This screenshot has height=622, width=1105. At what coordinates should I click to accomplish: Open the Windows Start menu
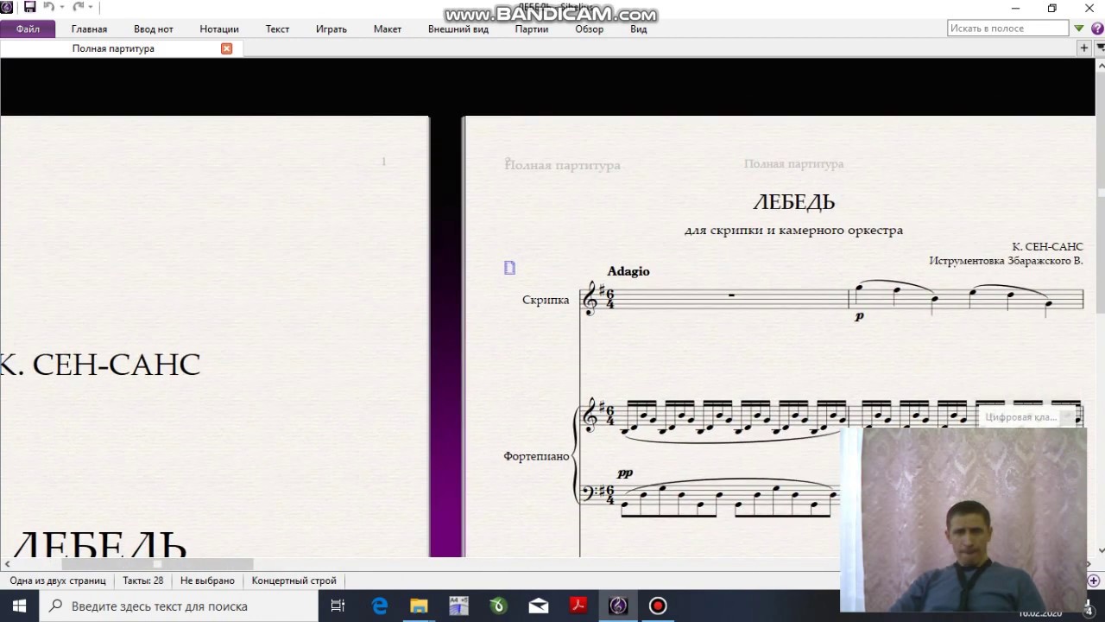(20, 606)
